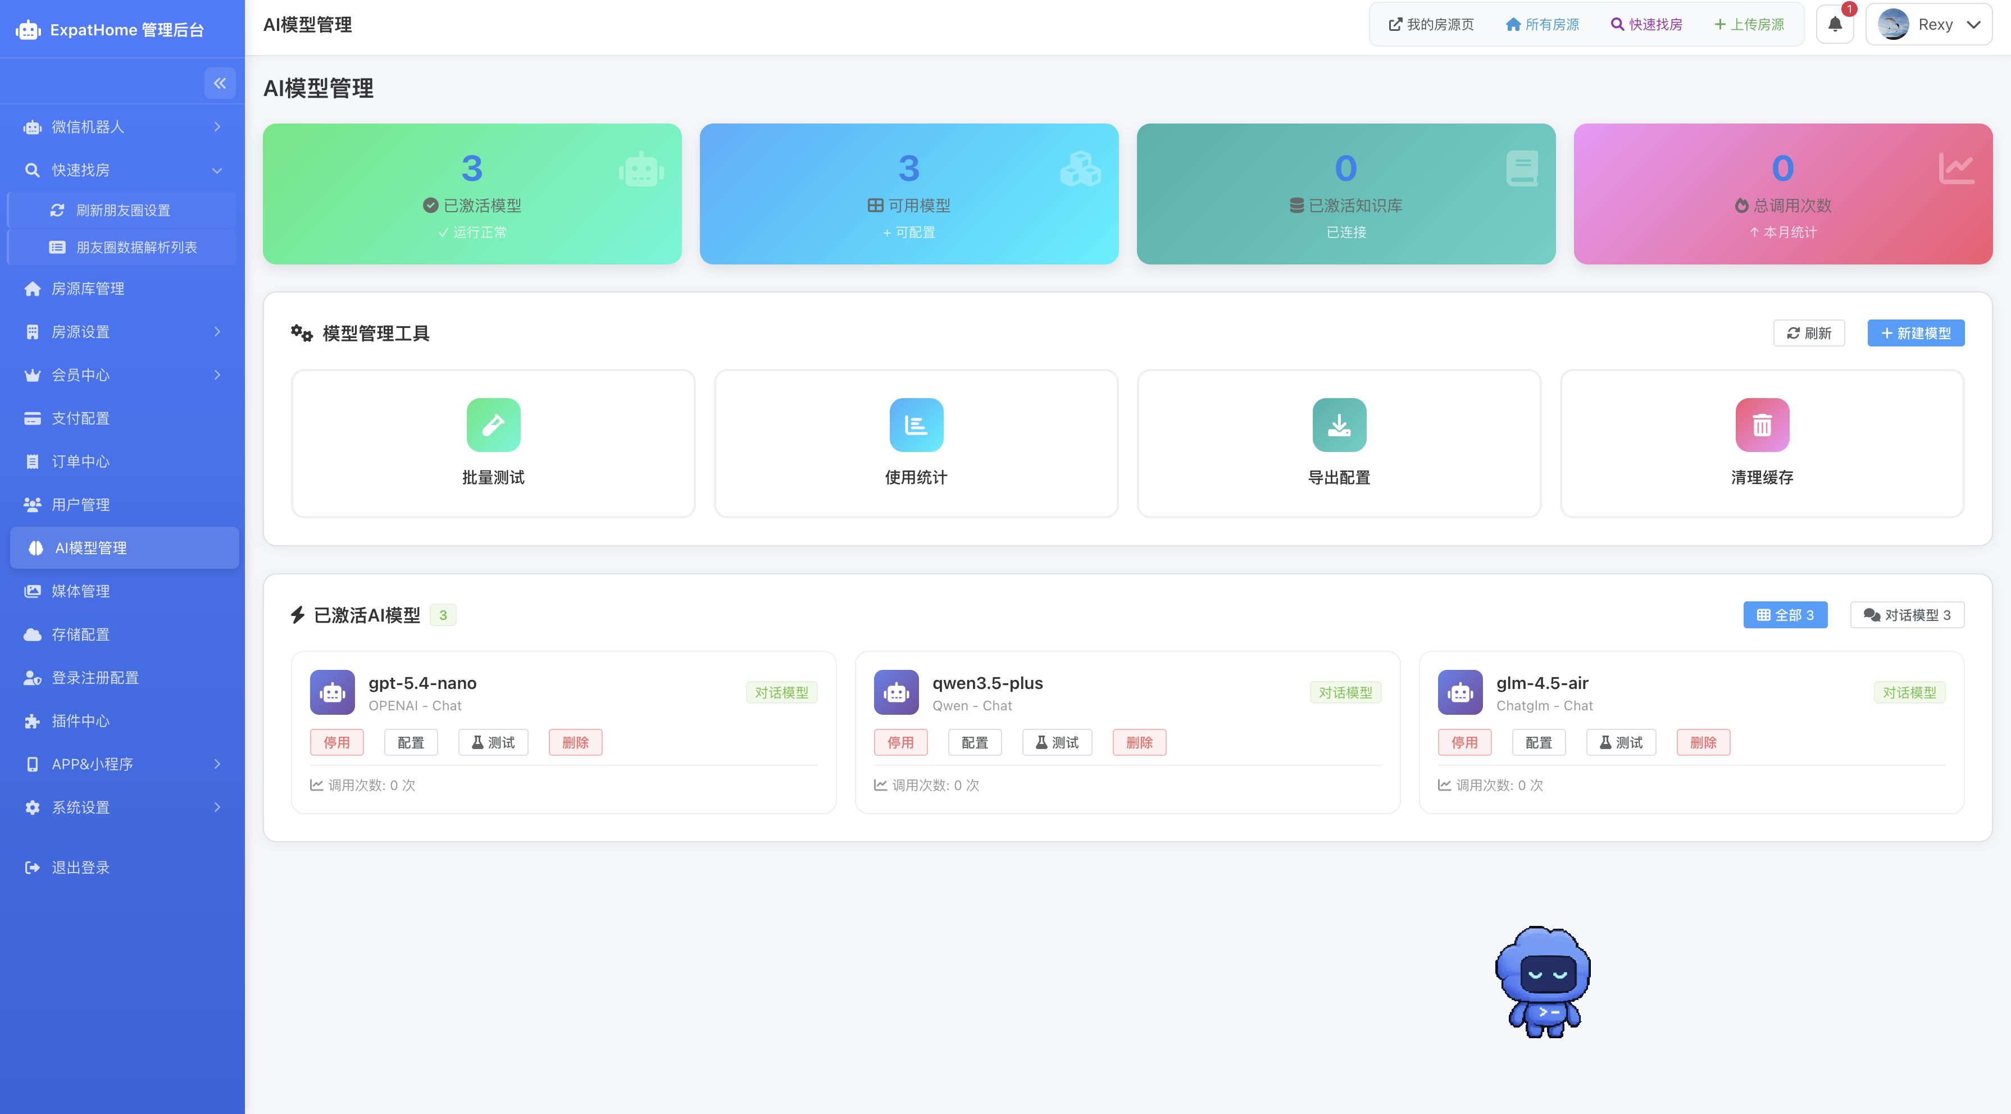Screen dimensions: 2011x1114
Task: Click 配置 for qwen3.5-plus
Action: 974,742
